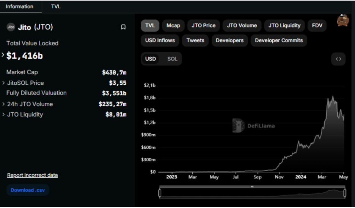This screenshot has width=355, height=208.
Task: Click the 2023 label on chart axis
Action: tap(171, 177)
